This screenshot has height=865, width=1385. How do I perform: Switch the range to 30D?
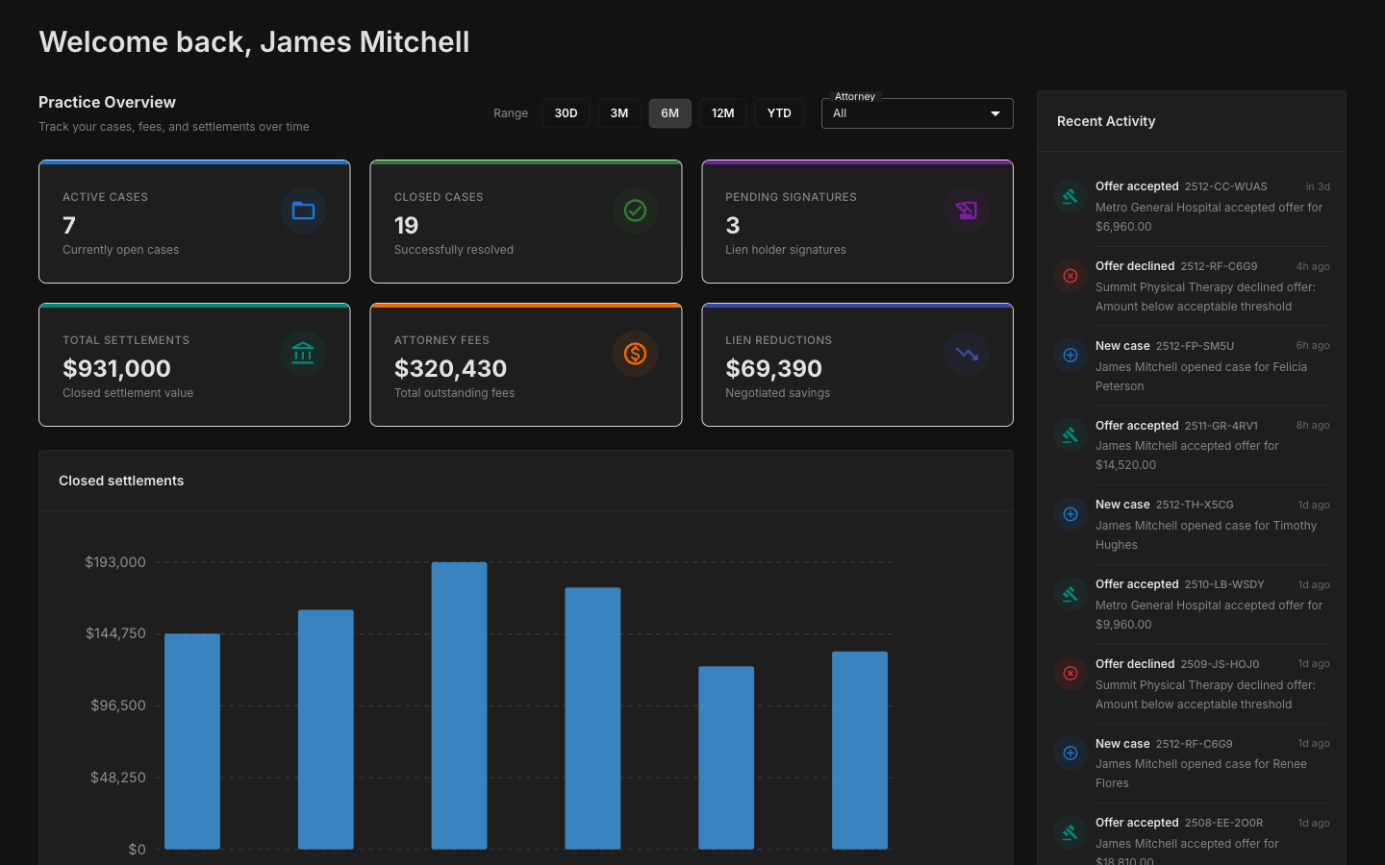click(566, 112)
